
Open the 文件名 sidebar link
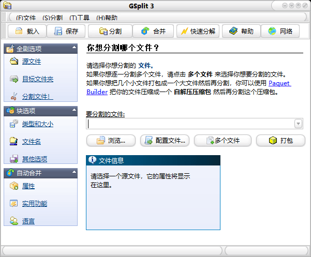tap(32, 142)
